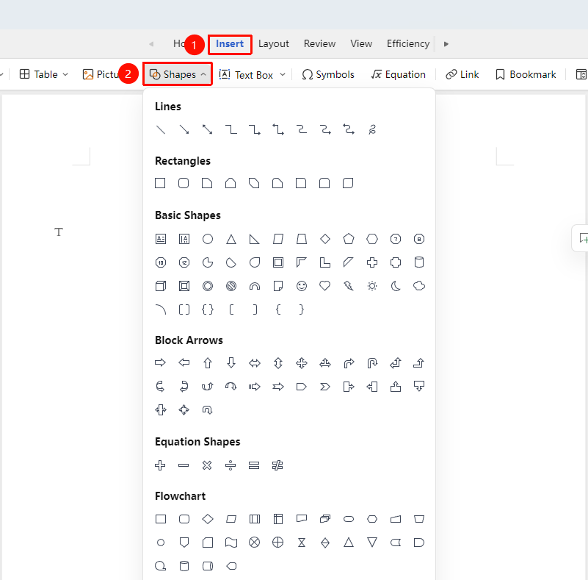Pick the scribble freeform line shape

[x=372, y=129]
